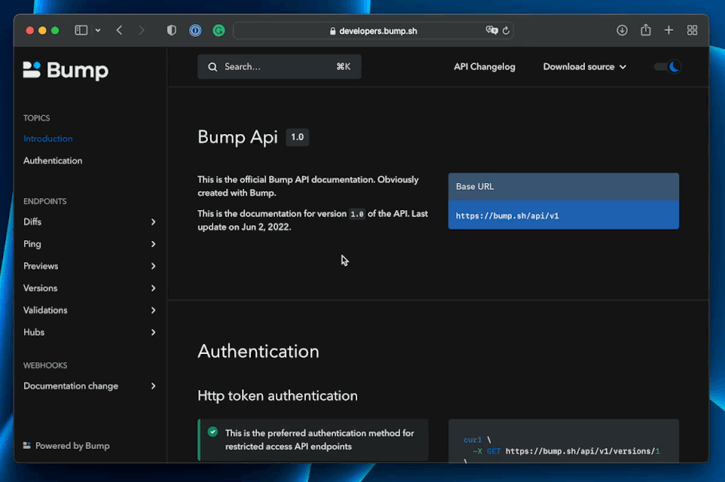
Task: Click the Powered by Bump link
Action: 66,446
